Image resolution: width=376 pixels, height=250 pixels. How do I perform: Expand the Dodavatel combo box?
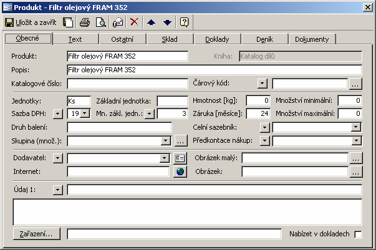(164, 158)
